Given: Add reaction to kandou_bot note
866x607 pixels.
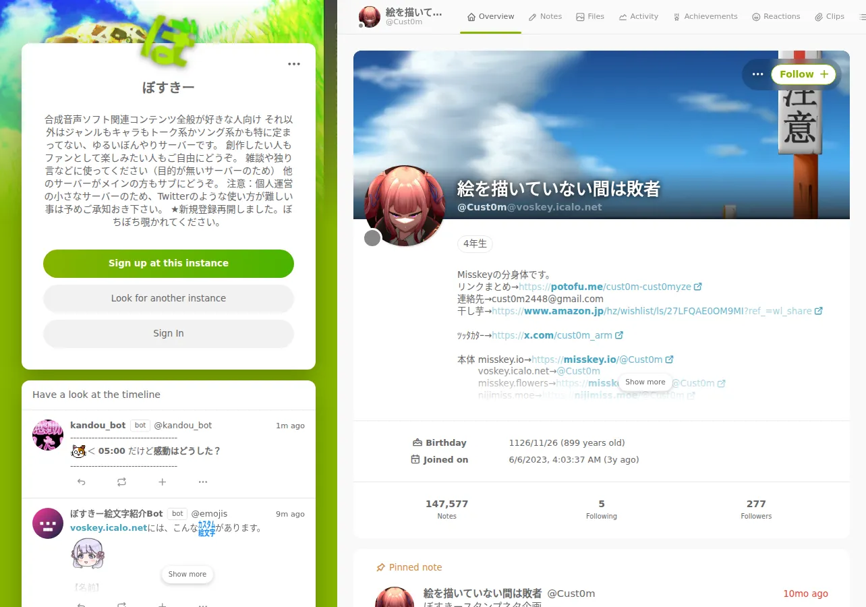Looking at the screenshot, I should coord(162,482).
